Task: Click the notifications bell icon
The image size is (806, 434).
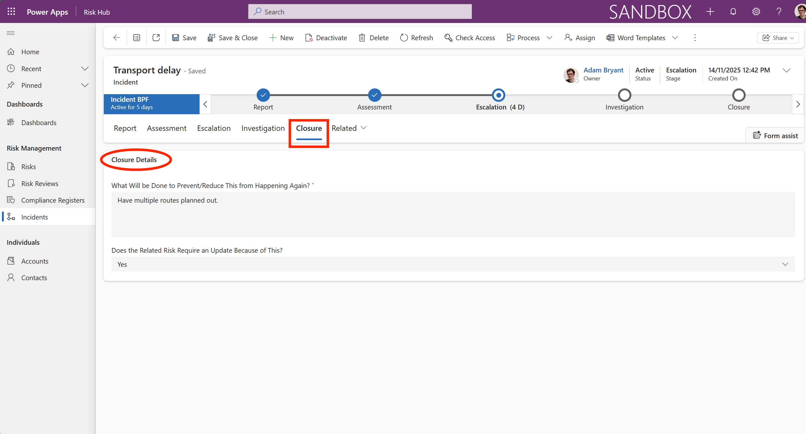Action: click(733, 12)
